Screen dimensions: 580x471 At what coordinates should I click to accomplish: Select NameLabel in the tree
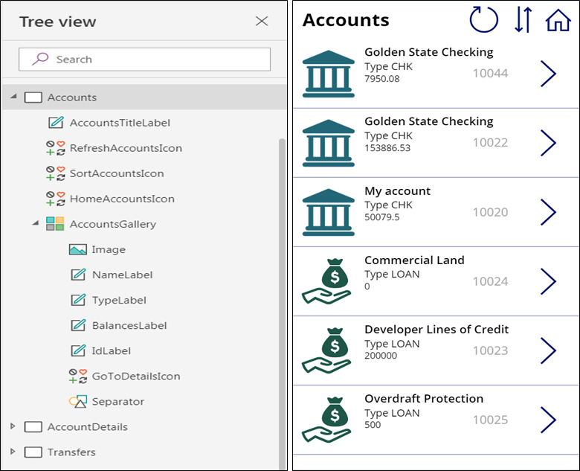(122, 275)
